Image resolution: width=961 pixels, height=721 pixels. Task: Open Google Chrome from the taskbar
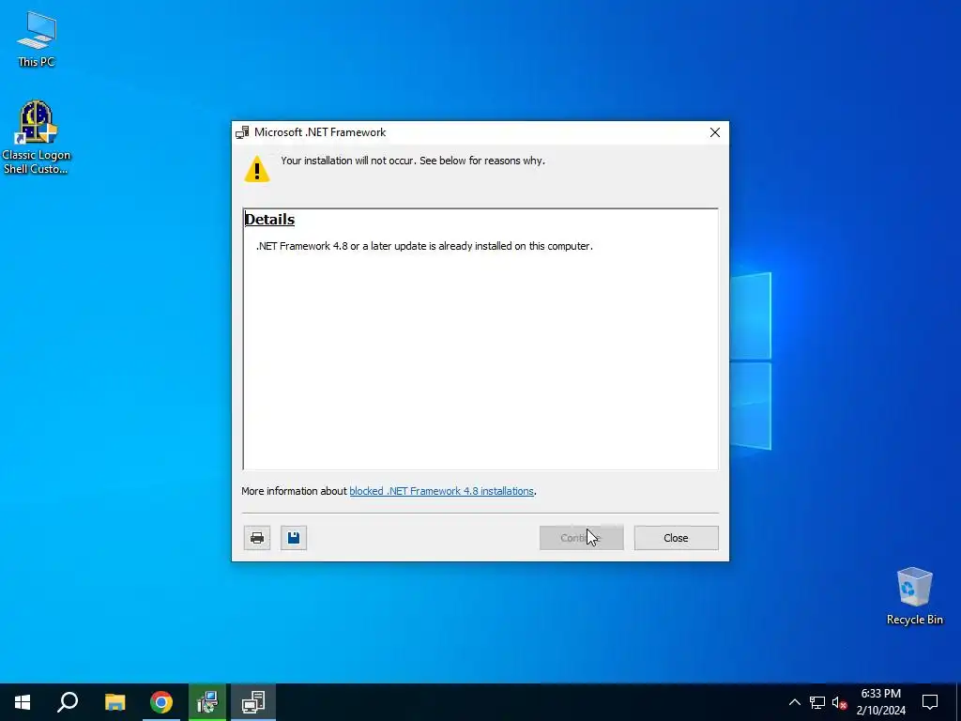tap(161, 702)
